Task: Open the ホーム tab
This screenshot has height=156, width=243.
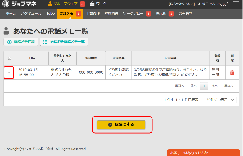Action: (x=11, y=14)
